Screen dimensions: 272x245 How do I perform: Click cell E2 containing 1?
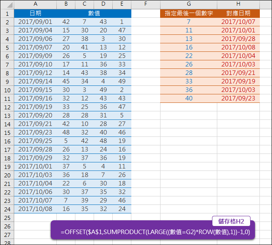122,22
